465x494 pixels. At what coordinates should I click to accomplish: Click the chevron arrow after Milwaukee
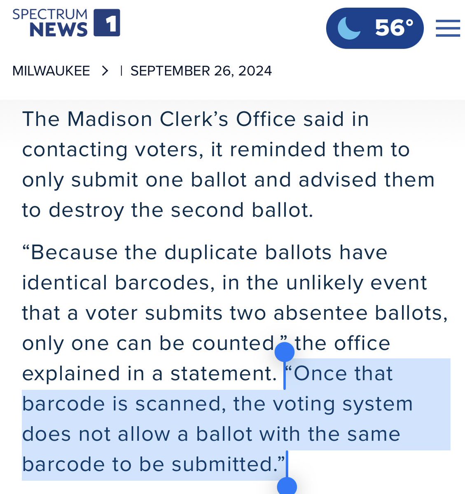point(105,71)
